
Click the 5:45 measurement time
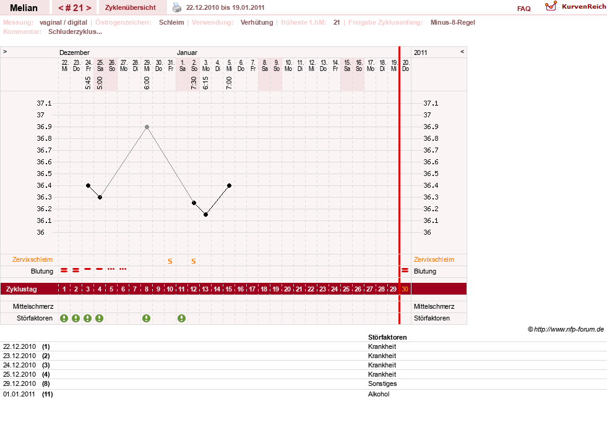[88, 83]
